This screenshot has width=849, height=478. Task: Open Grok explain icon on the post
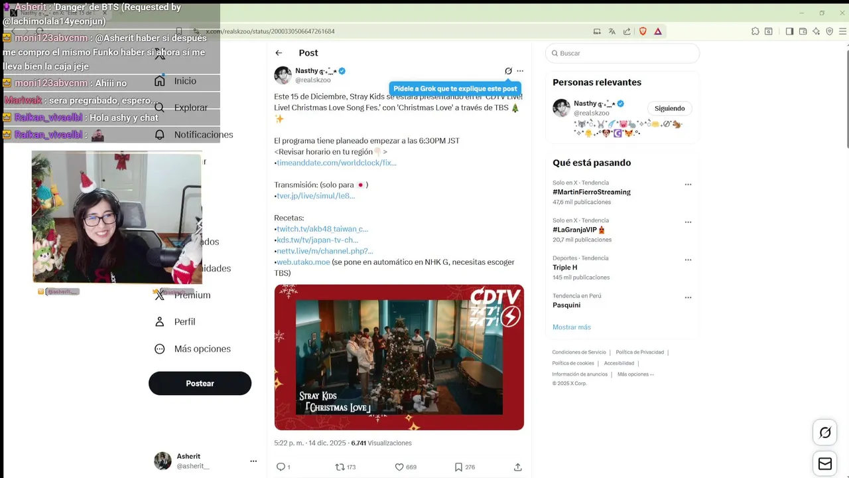click(508, 71)
